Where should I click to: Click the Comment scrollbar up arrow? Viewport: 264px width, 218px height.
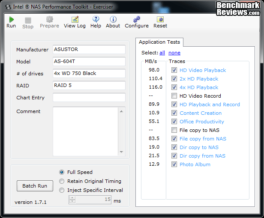click(x=121, y=111)
